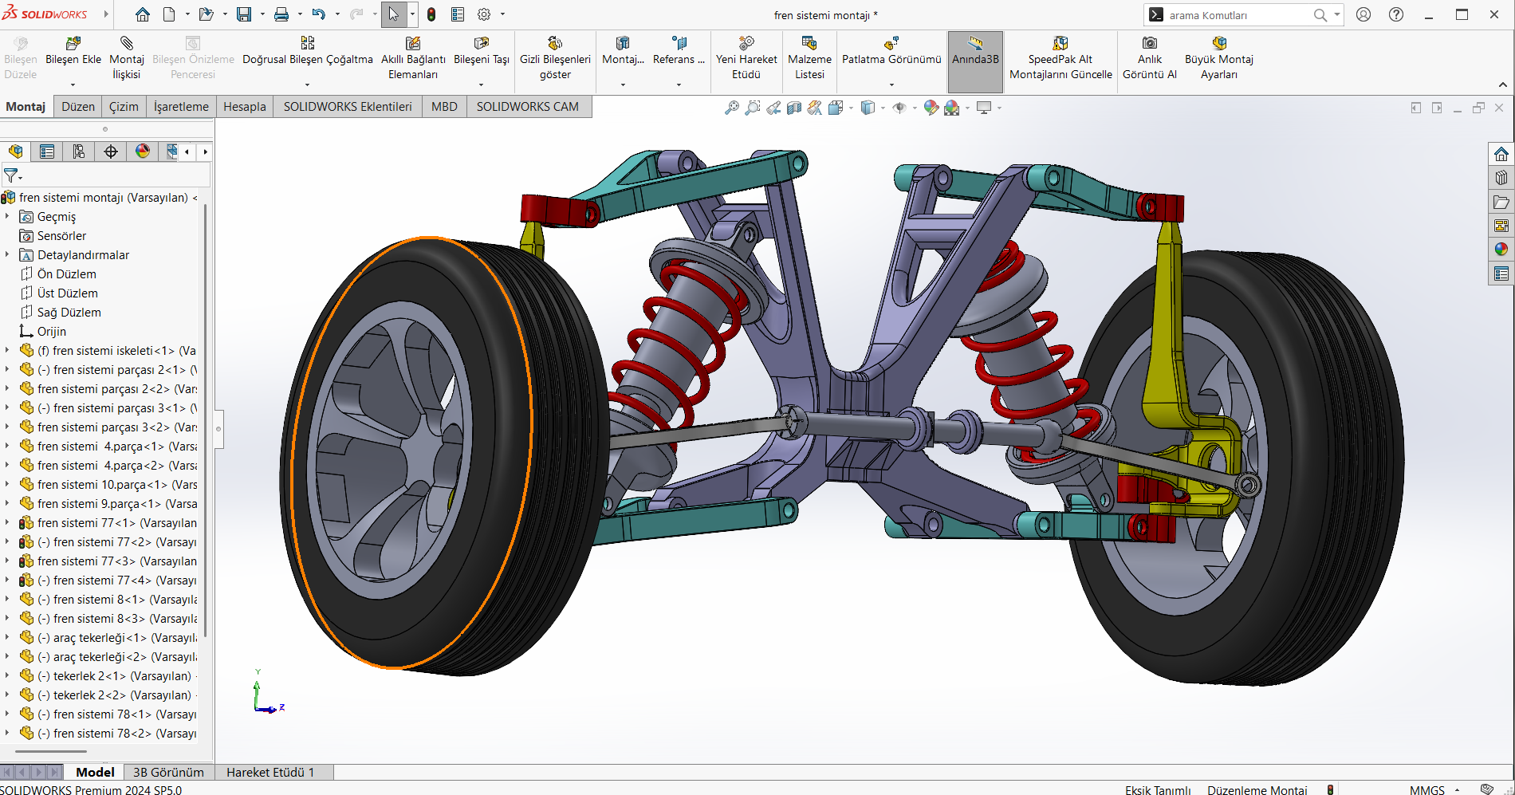Expand the araç tekerleği<1> component
Screen dimensions: 1515x795
[x=7, y=637]
